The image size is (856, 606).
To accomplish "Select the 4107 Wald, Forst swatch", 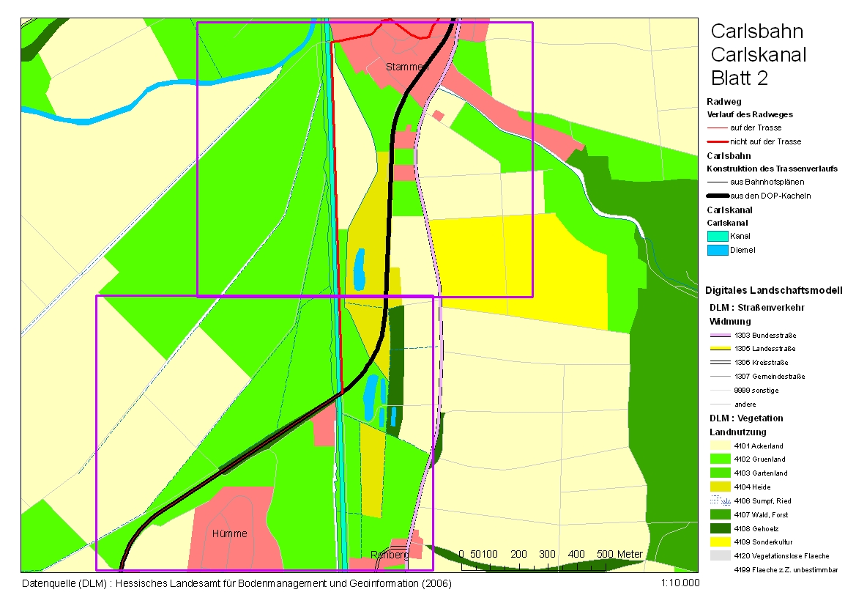I will 721,514.
